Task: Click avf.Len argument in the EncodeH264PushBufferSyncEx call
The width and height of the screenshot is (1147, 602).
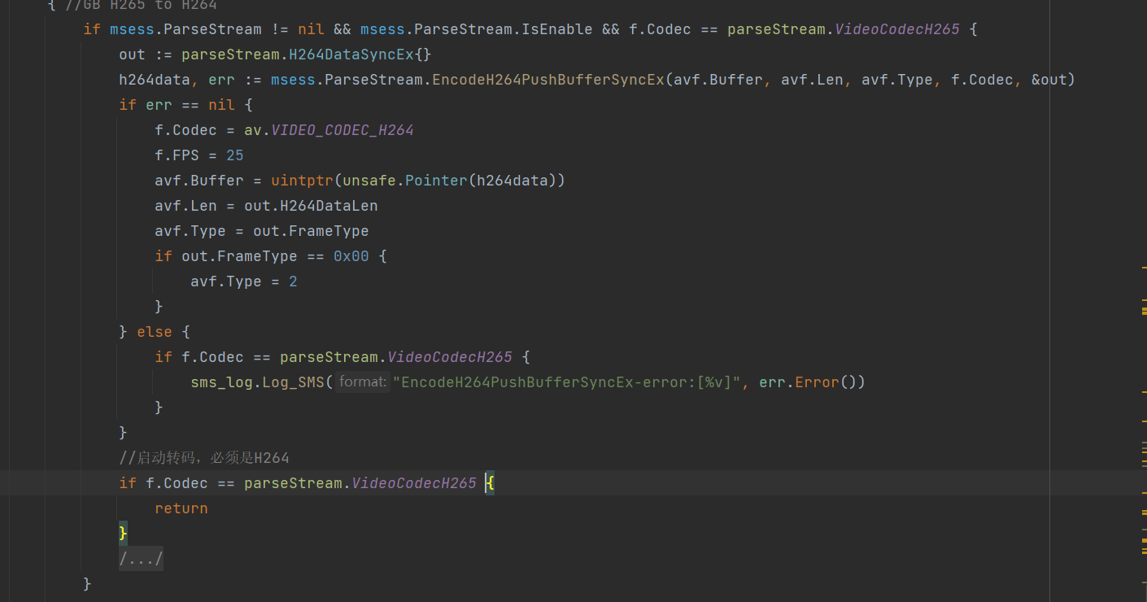Action: [812, 80]
